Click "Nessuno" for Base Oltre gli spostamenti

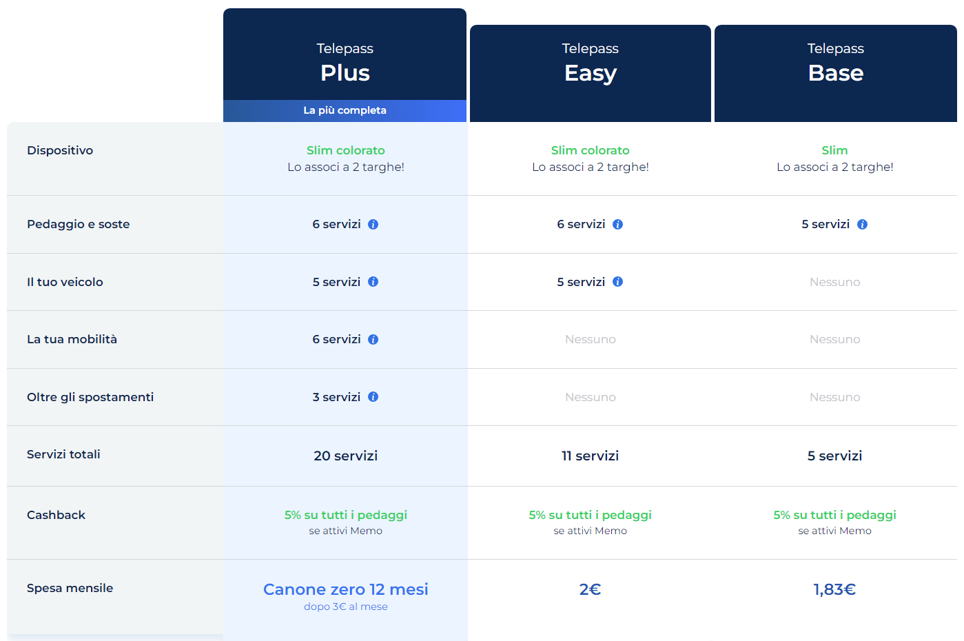[x=834, y=397]
